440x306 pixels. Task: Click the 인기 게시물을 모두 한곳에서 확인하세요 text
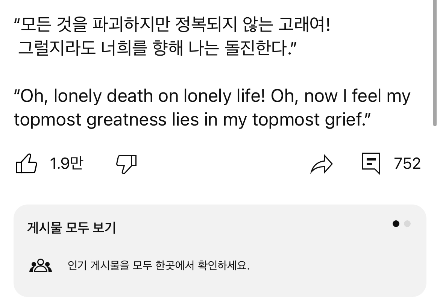tap(158, 266)
